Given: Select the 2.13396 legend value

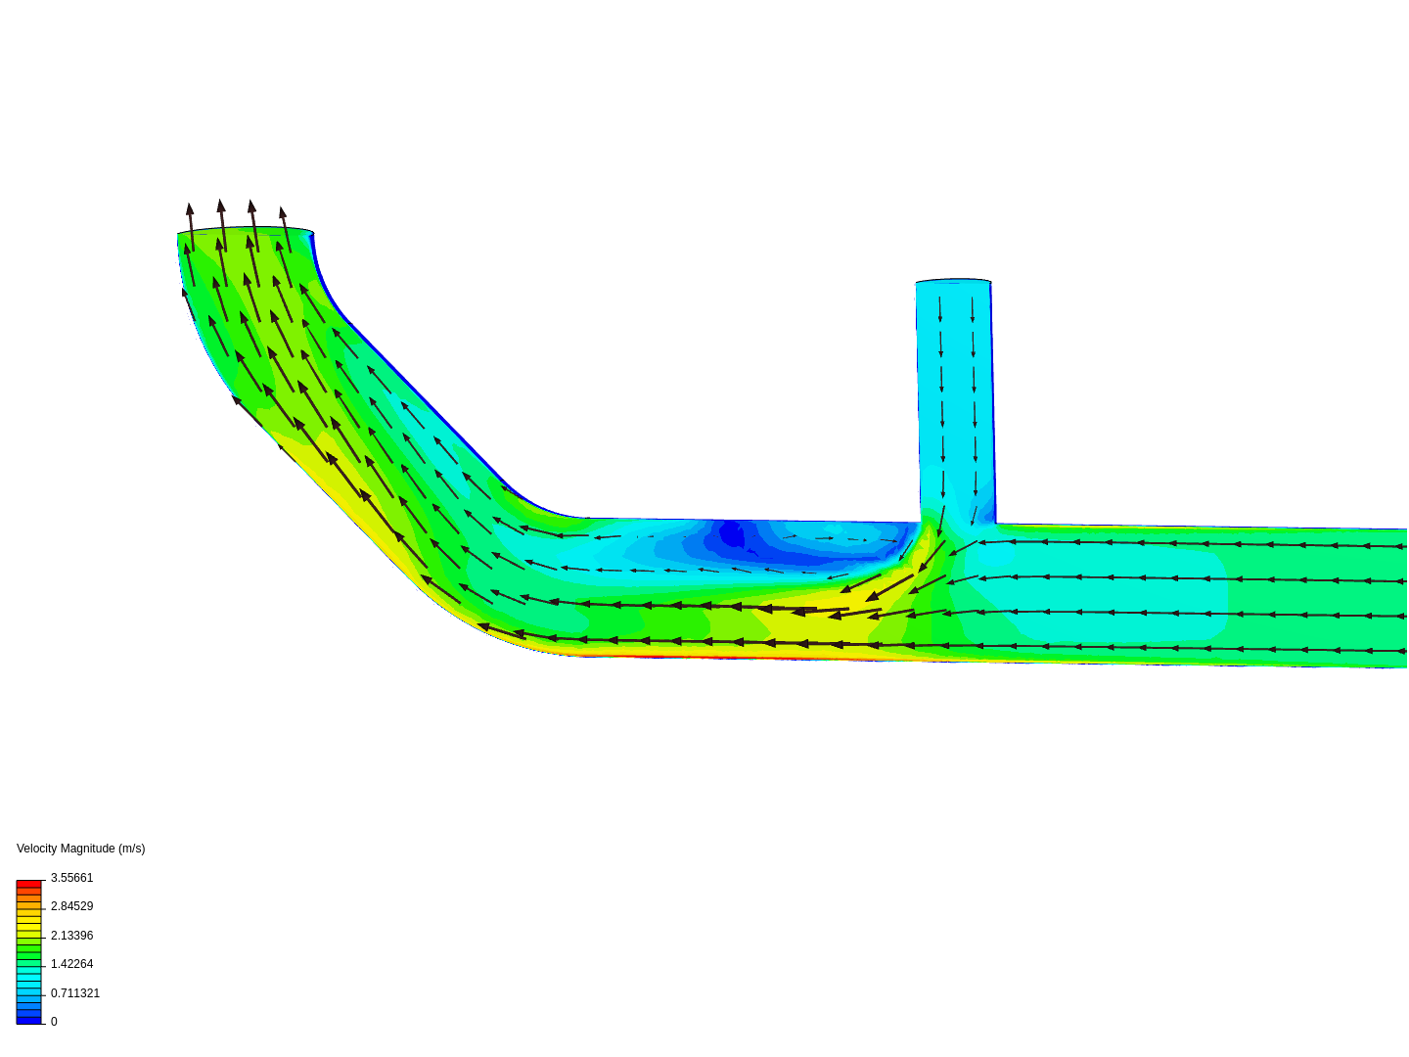Looking at the screenshot, I should tap(71, 936).
